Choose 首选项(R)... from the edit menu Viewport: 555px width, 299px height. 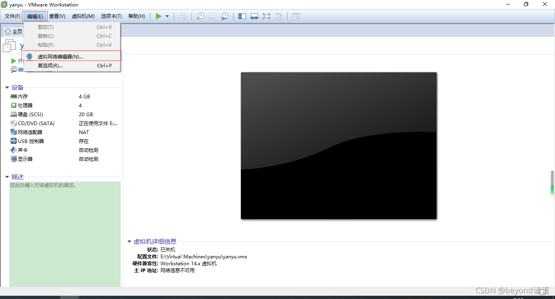click(72, 65)
